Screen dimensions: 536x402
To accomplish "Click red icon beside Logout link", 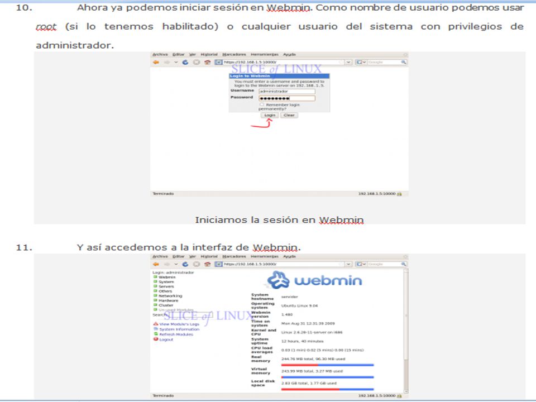I will pyautogui.click(x=156, y=339).
